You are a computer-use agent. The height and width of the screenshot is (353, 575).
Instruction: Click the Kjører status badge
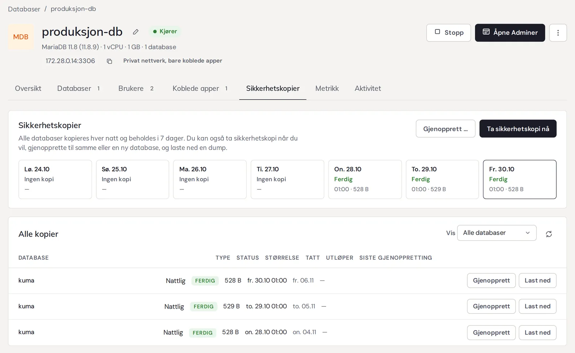coord(165,32)
